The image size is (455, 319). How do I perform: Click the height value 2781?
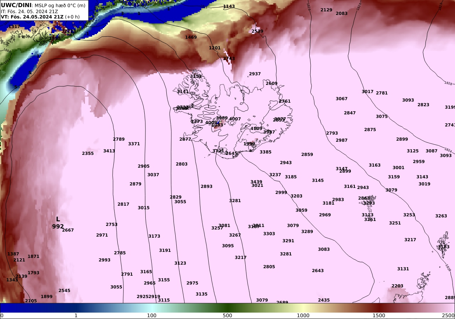[382, 93]
